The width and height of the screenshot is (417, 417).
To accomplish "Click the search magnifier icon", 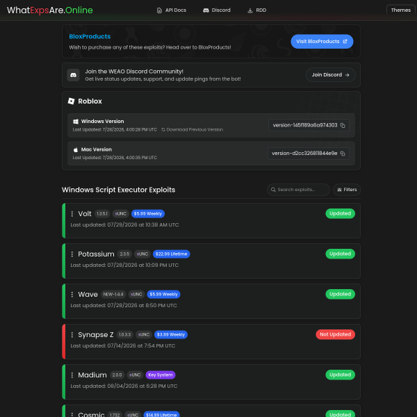I will coord(273,190).
